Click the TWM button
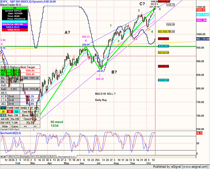 (x=10, y=108)
